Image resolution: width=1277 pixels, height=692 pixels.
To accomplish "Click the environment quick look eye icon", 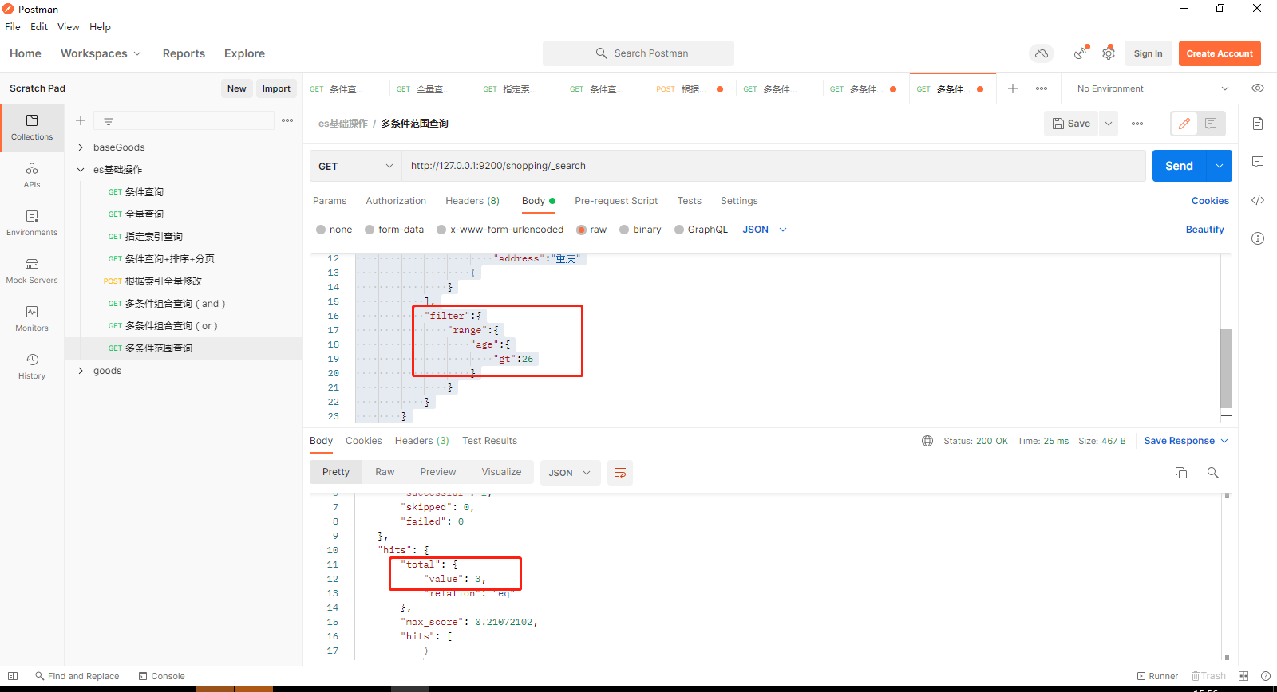I will coord(1258,88).
